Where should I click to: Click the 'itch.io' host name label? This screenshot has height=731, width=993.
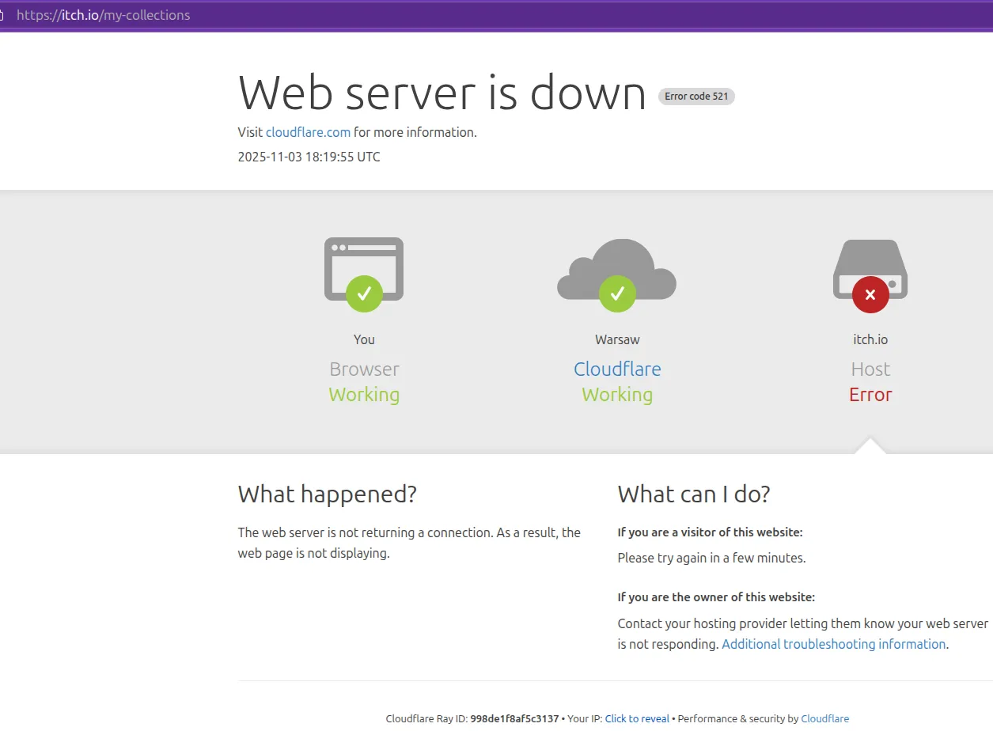870,339
